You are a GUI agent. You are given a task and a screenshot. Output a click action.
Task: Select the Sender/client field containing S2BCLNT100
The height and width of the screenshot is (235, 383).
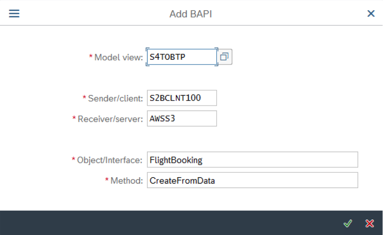coord(181,98)
